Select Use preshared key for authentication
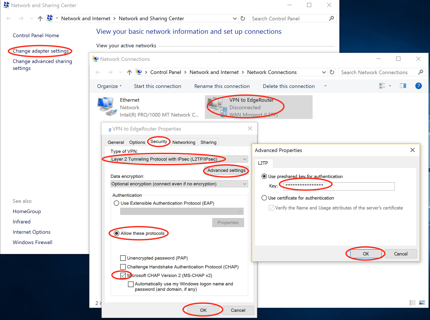The width and height of the screenshot is (430, 320). pos(264,176)
